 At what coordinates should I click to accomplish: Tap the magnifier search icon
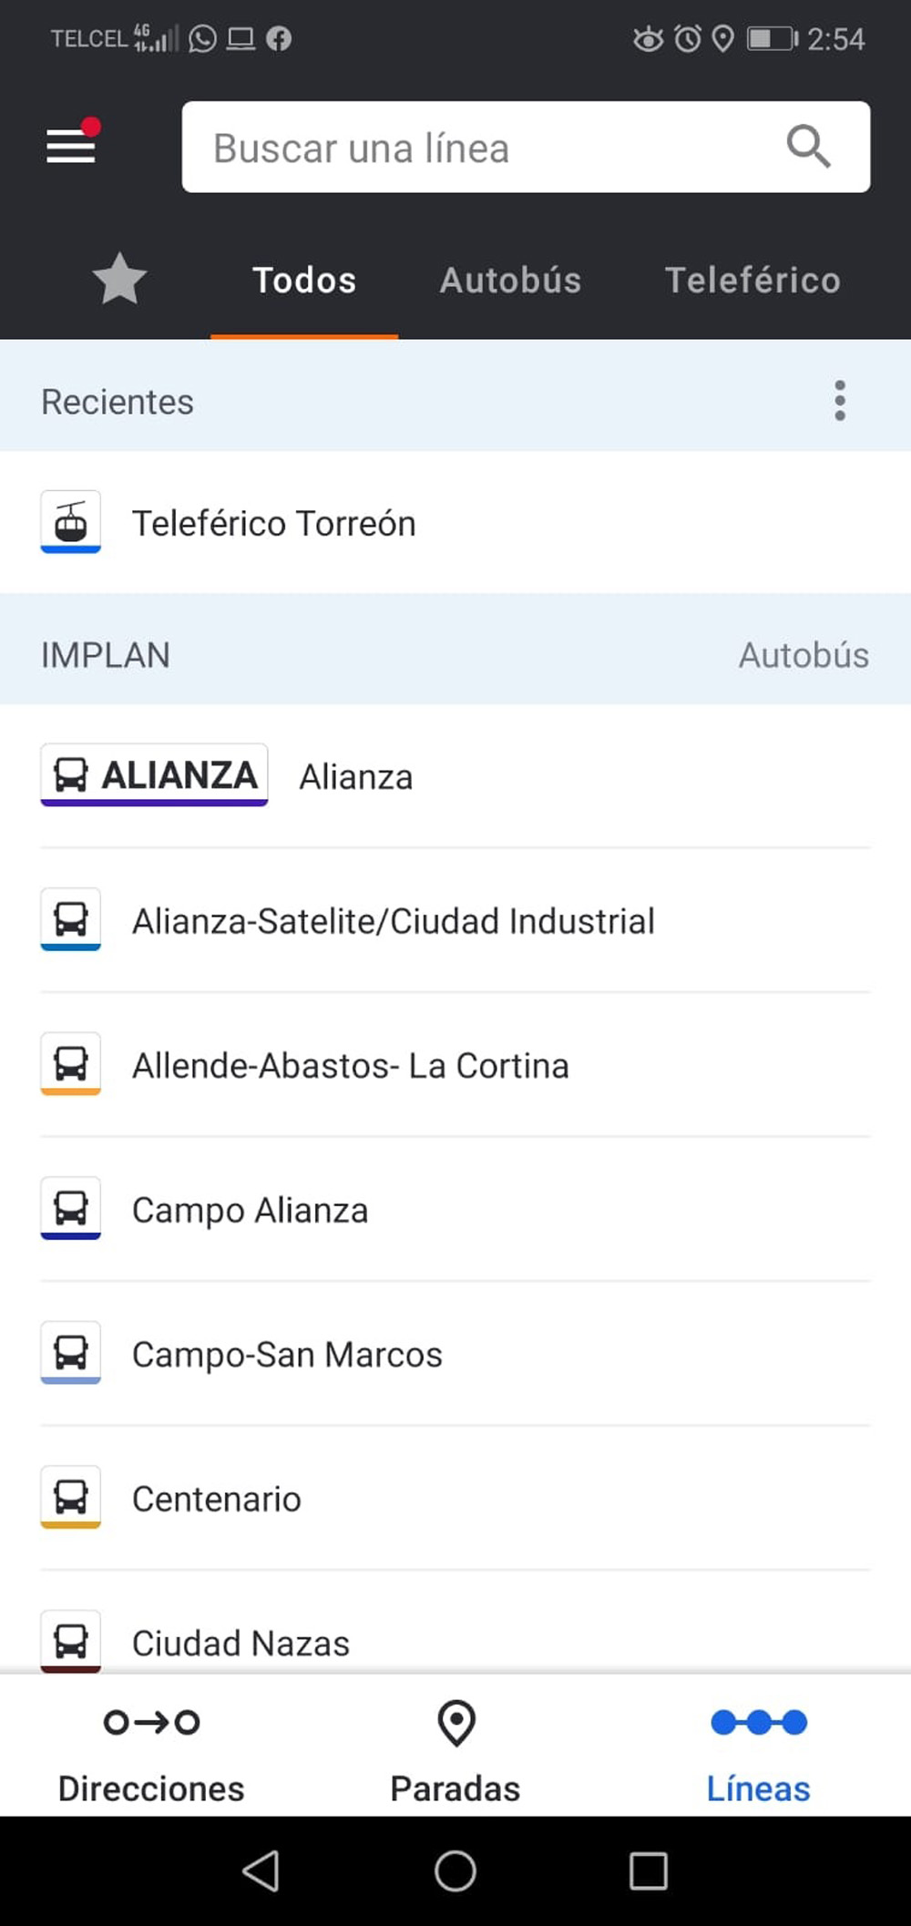tap(808, 147)
